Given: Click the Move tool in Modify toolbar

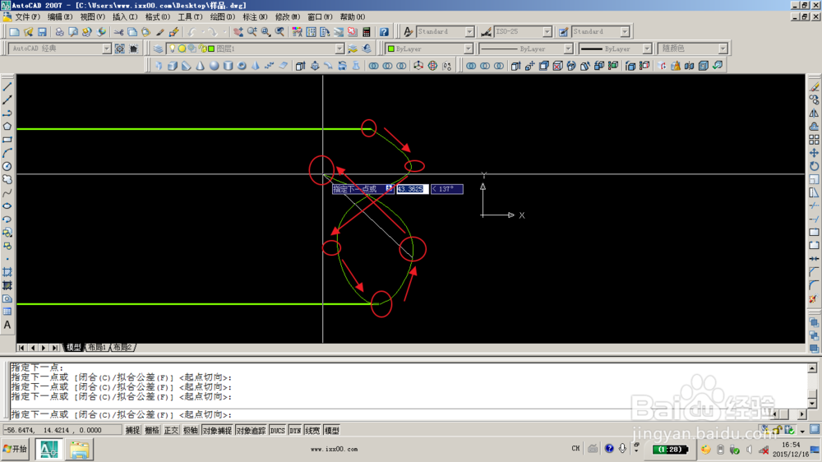Looking at the screenshot, I should pyautogui.click(x=814, y=153).
